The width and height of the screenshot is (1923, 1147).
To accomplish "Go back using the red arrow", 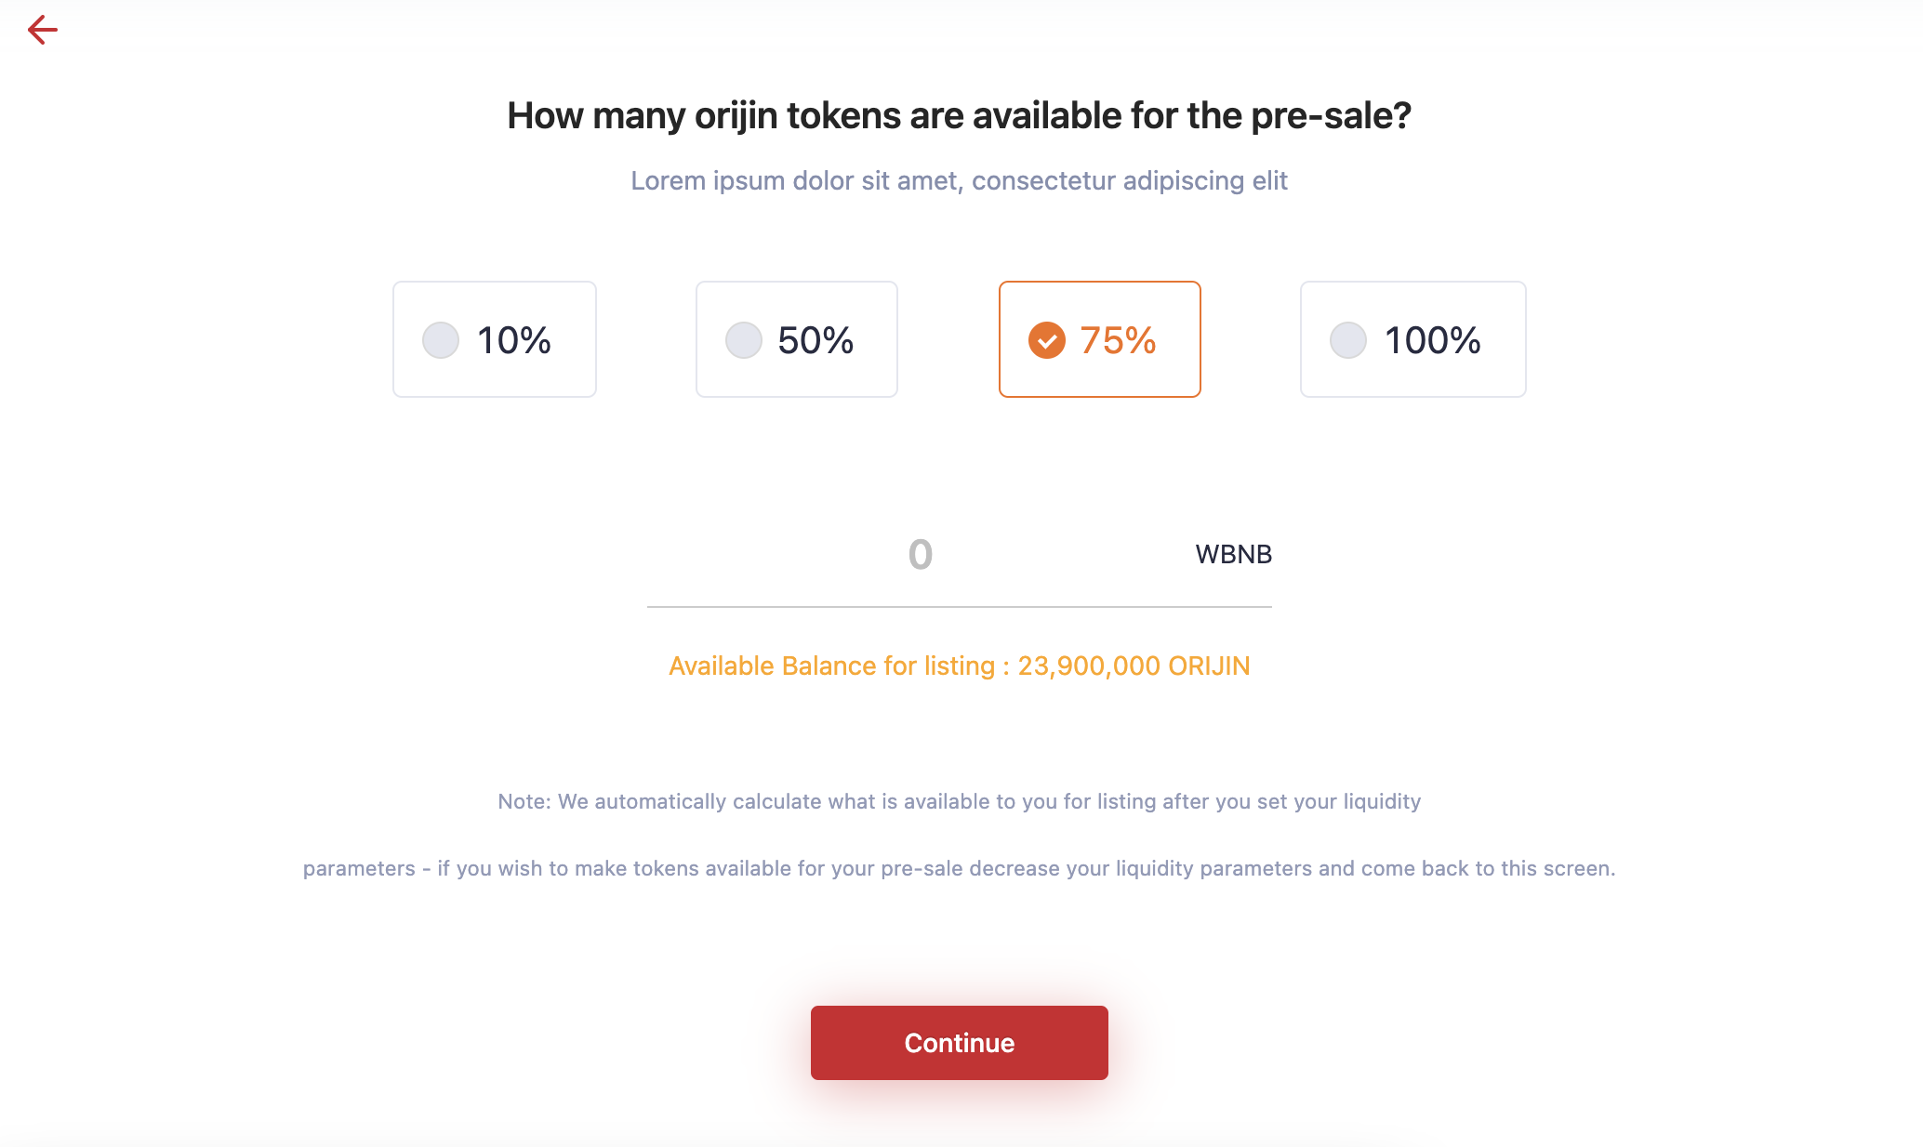I will tap(43, 30).
